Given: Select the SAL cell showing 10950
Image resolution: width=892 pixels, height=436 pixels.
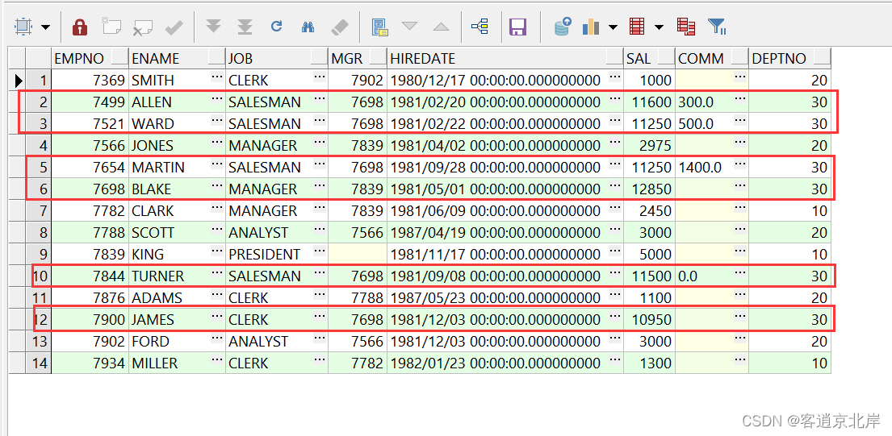Looking at the screenshot, I should click(649, 320).
